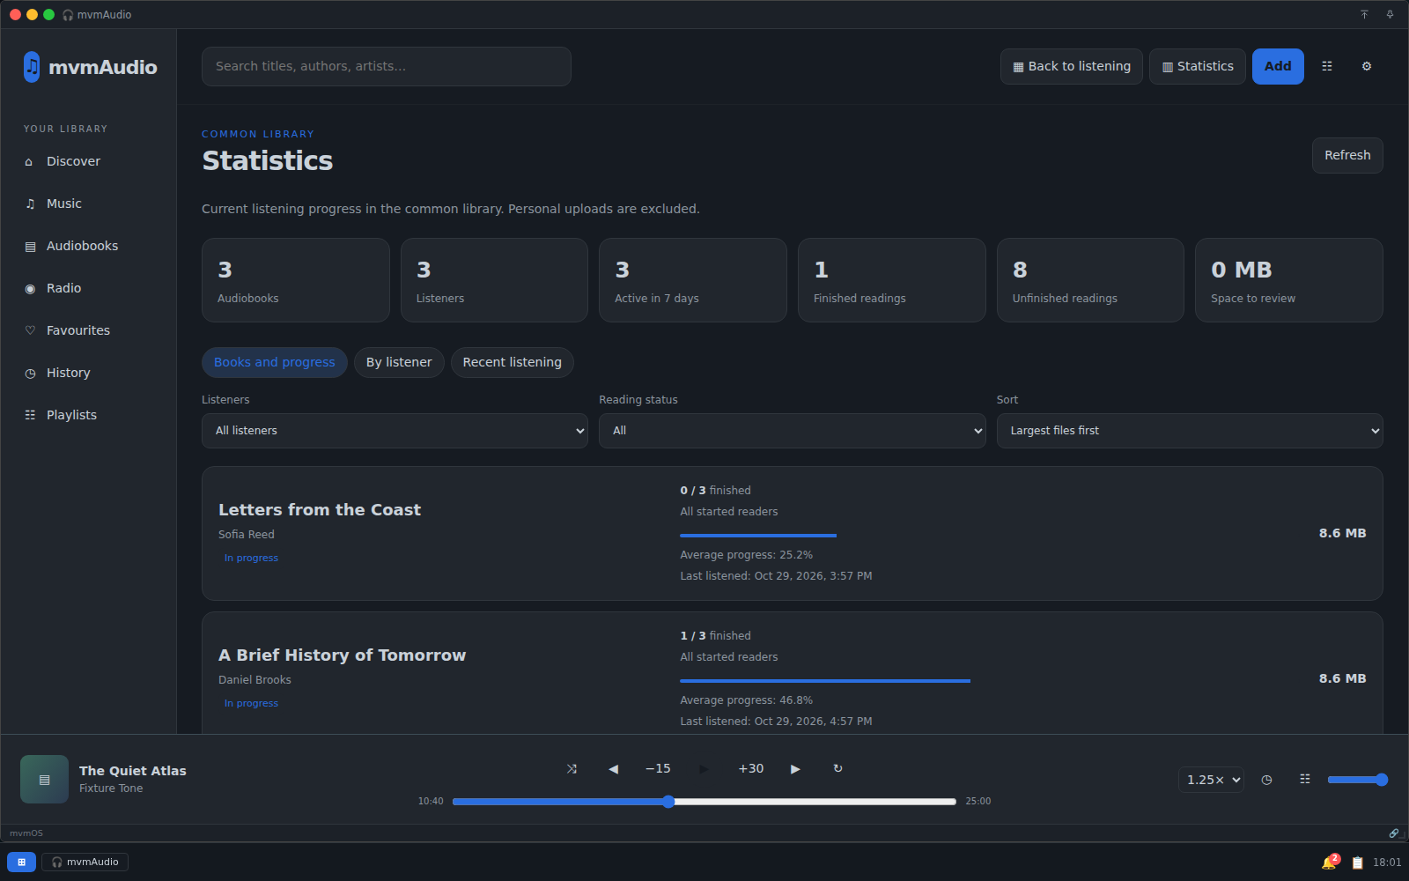This screenshot has width=1409, height=881.
Task: Refresh the statistics
Action: pyautogui.click(x=1347, y=155)
